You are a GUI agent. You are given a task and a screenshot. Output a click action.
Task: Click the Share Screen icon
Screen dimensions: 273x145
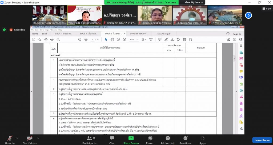(131, 138)
